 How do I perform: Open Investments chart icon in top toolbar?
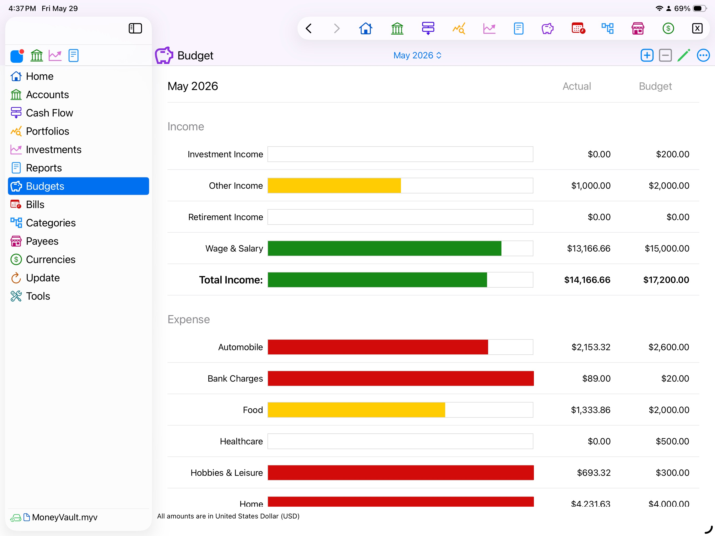pyautogui.click(x=489, y=29)
